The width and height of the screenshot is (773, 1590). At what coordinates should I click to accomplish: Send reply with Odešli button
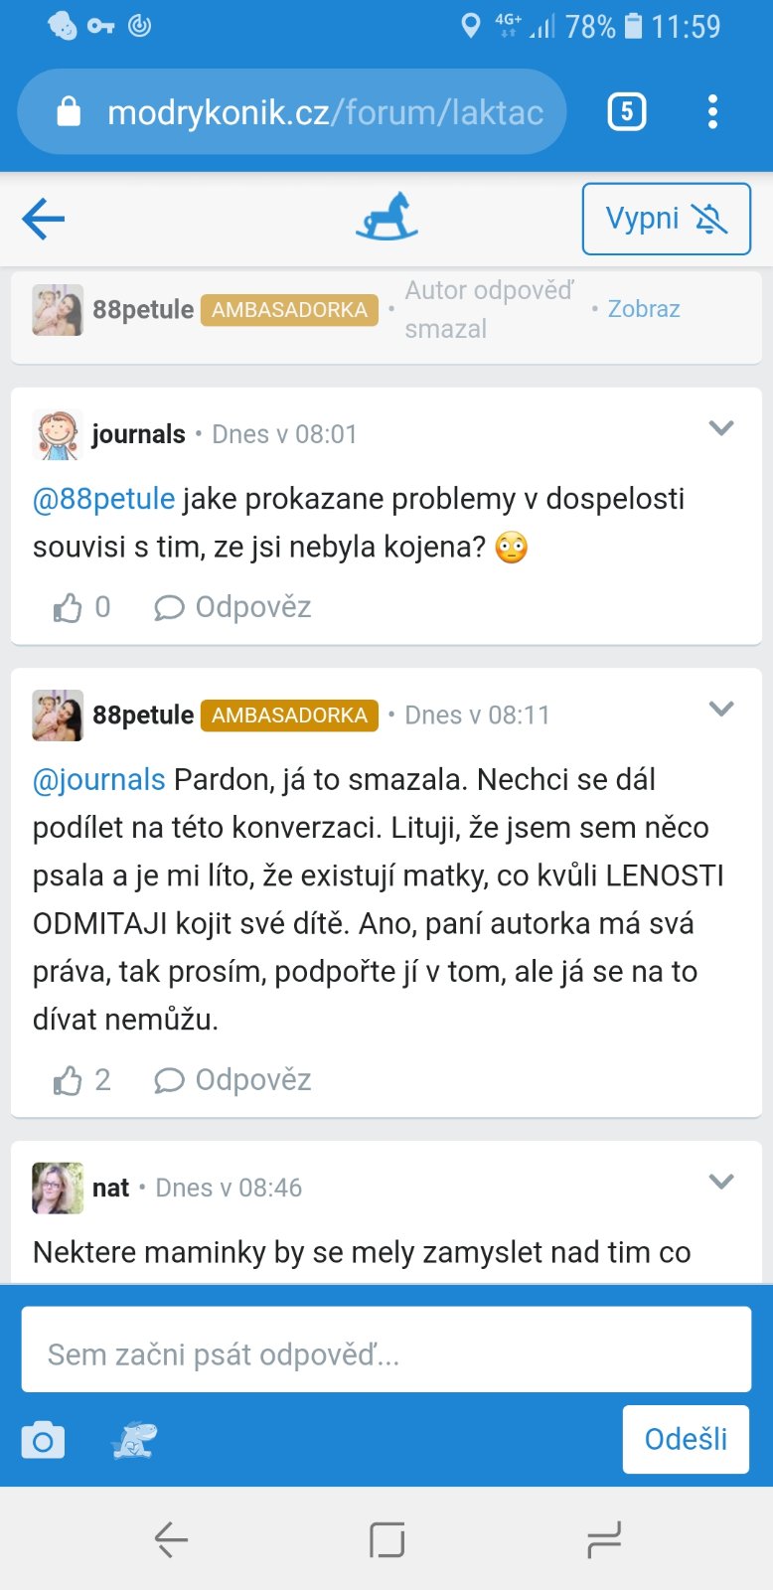686,1439
